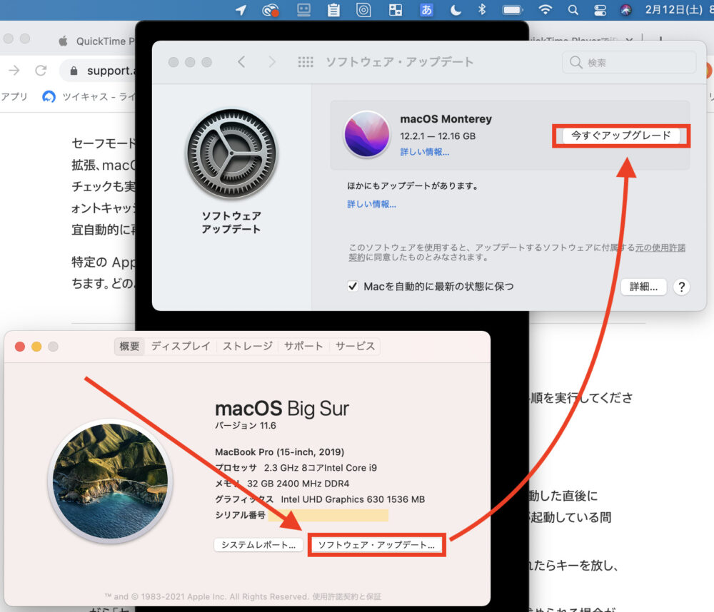The width and height of the screenshot is (714, 612).
Task: Click the Big Sur landscape image
Action: tap(111, 481)
